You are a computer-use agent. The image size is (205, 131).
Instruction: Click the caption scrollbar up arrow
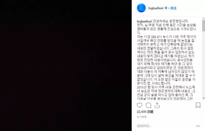203,19
